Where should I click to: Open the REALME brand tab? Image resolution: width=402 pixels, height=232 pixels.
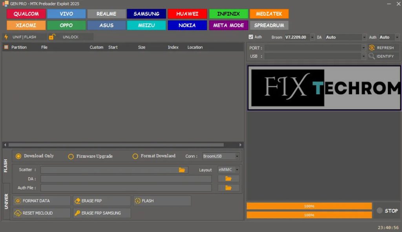(x=106, y=14)
